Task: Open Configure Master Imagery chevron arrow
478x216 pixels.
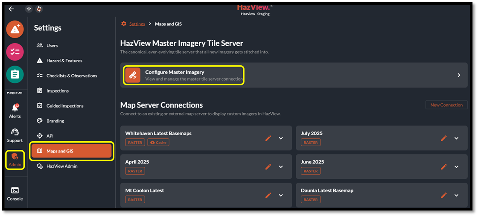Action: pyautogui.click(x=459, y=75)
